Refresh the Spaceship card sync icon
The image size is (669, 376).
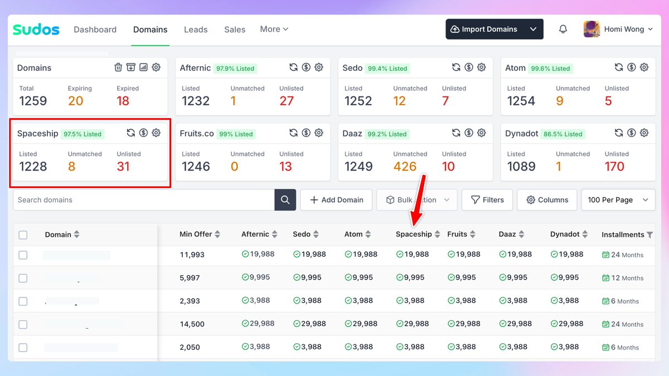(130, 133)
